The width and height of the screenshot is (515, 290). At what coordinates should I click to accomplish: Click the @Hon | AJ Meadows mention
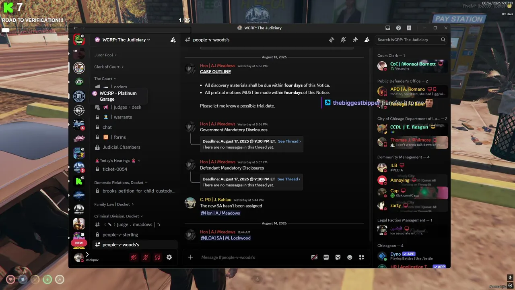[x=220, y=213]
